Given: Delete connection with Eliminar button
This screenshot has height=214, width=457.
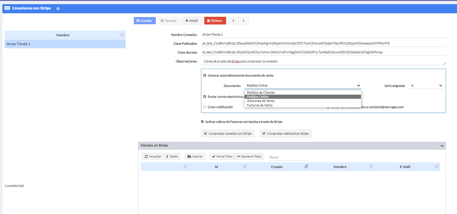Looking at the screenshot, I should (215, 21).
